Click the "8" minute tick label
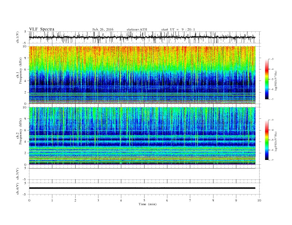This screenshot has height=225, width=292. (x=213, y=200)
